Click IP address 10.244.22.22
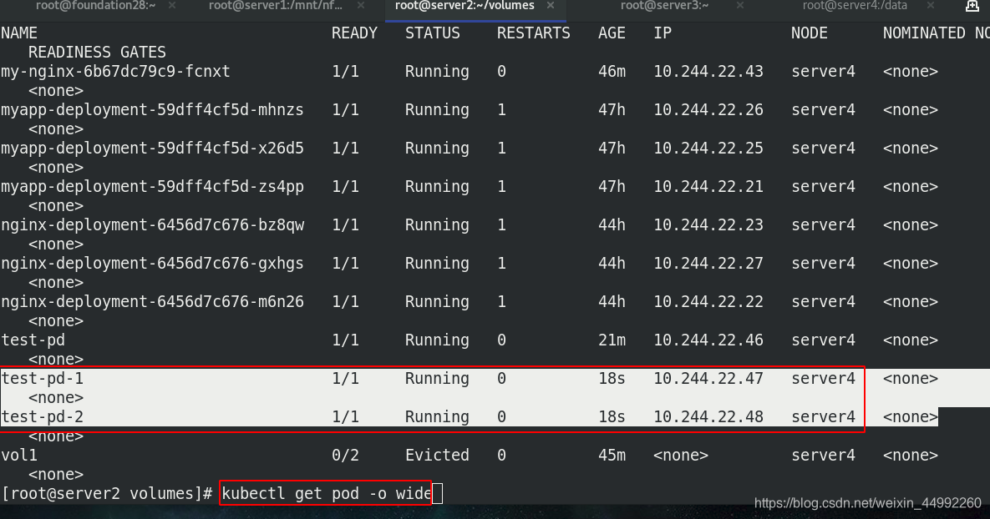 click(x=708, y=302)
